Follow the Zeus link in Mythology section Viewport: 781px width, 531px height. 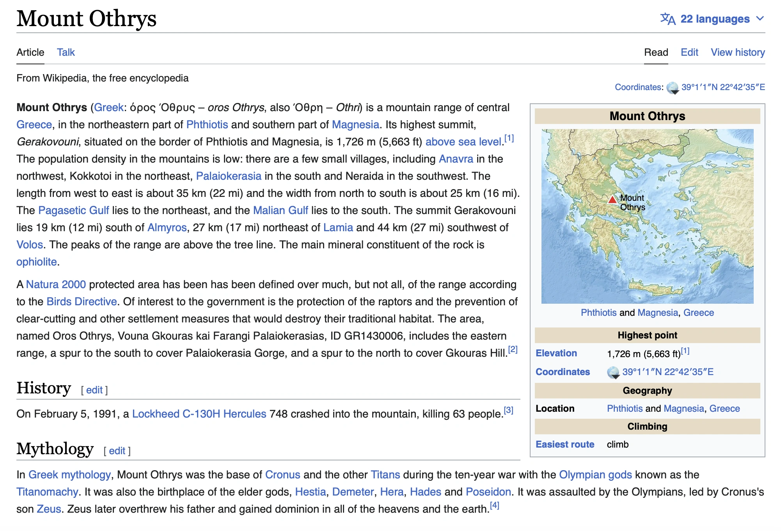pyautogui.click(x=49, y=508)
